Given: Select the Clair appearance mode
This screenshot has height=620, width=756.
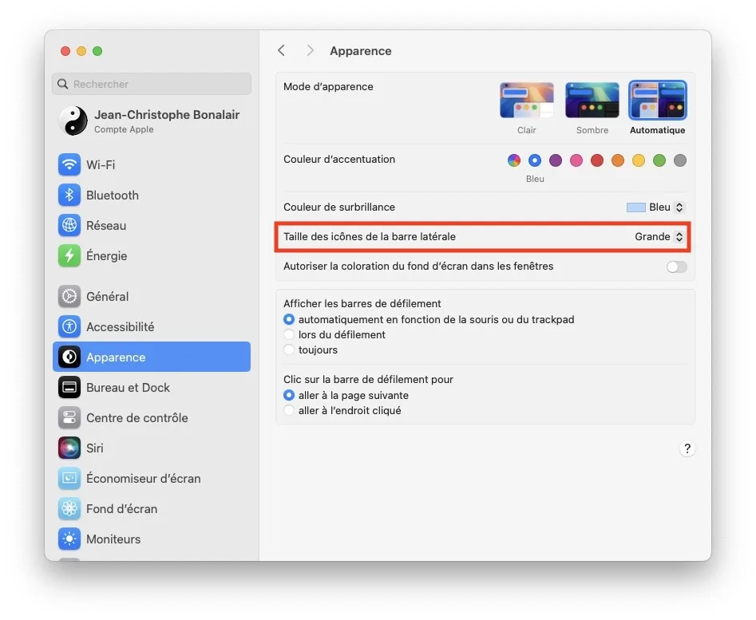Looking at the screenshot, I should click(526, 100).
